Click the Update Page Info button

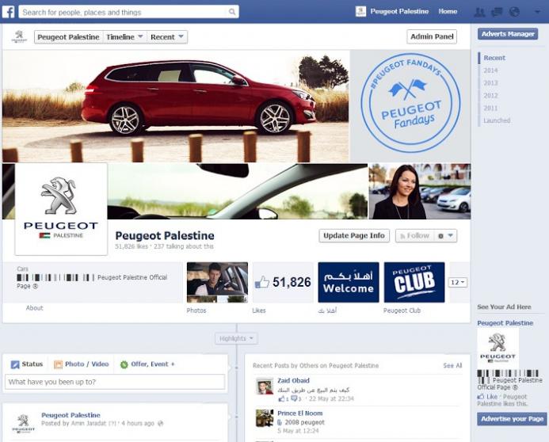coord(354,236)
